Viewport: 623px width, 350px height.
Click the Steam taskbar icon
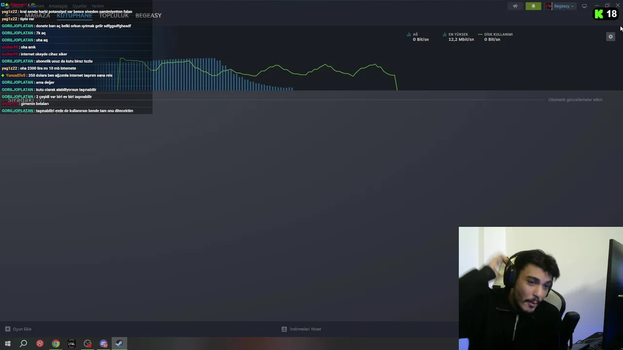(119, 344)
